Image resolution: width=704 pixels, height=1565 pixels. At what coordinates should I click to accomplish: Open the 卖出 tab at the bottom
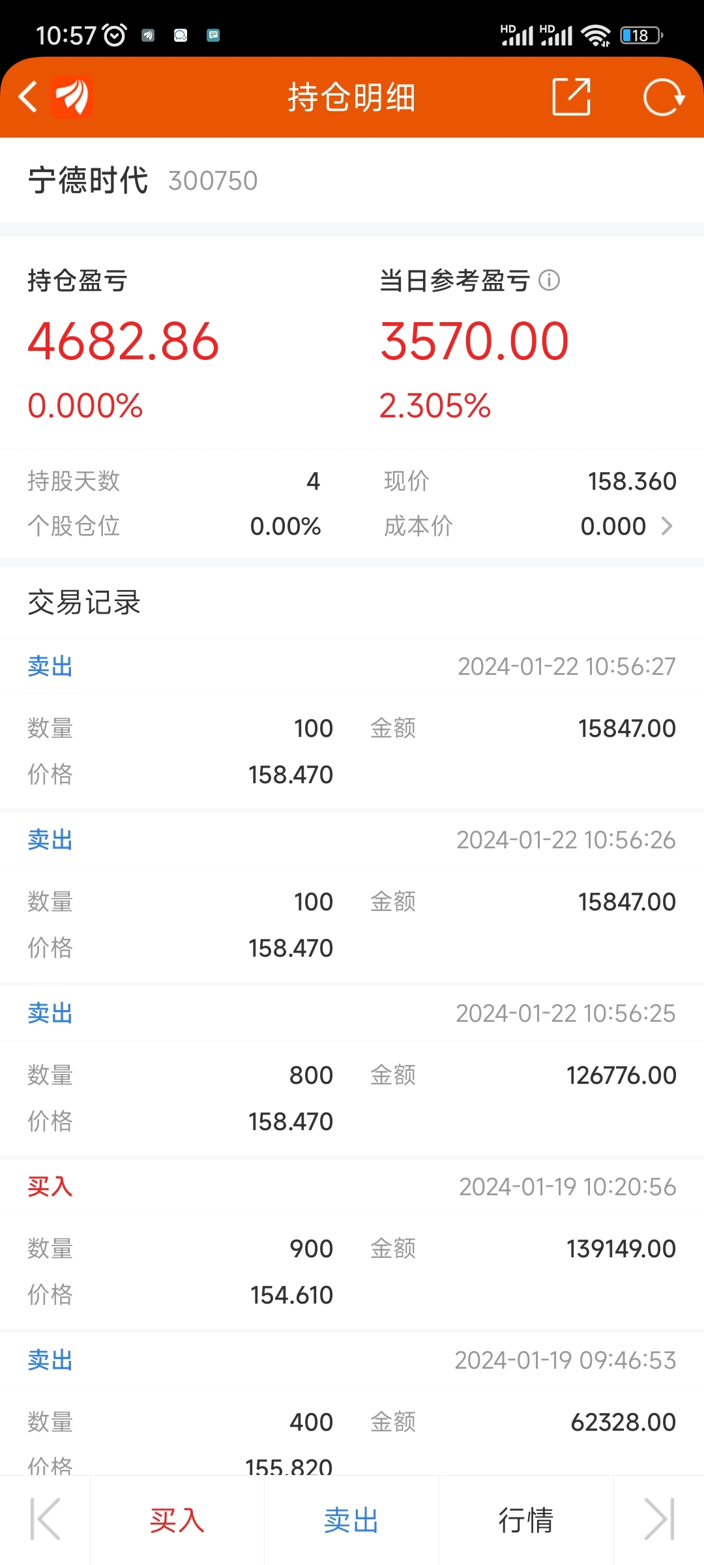pos(351,1520)
